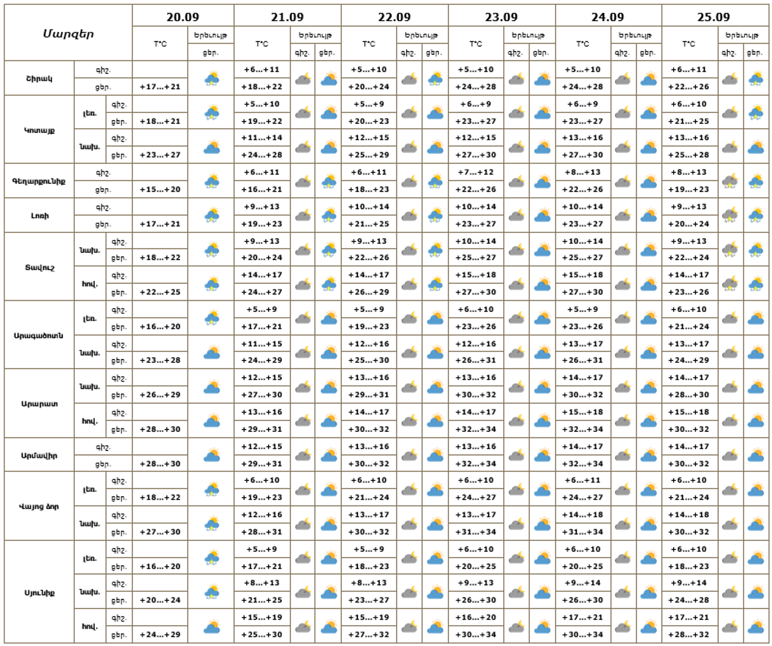The image size is (772, 646).
Task: Select Արարատ հով. 24.09 night cloud-moon icon
Action: click(623, 421)
